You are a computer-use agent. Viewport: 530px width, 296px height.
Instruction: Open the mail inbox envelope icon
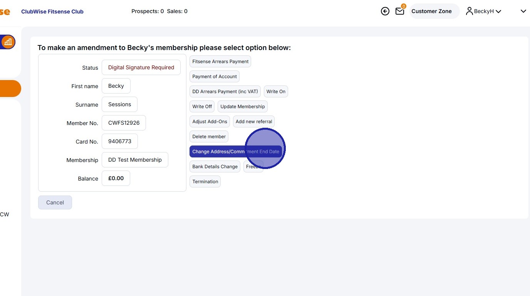(x=399, y=11)
